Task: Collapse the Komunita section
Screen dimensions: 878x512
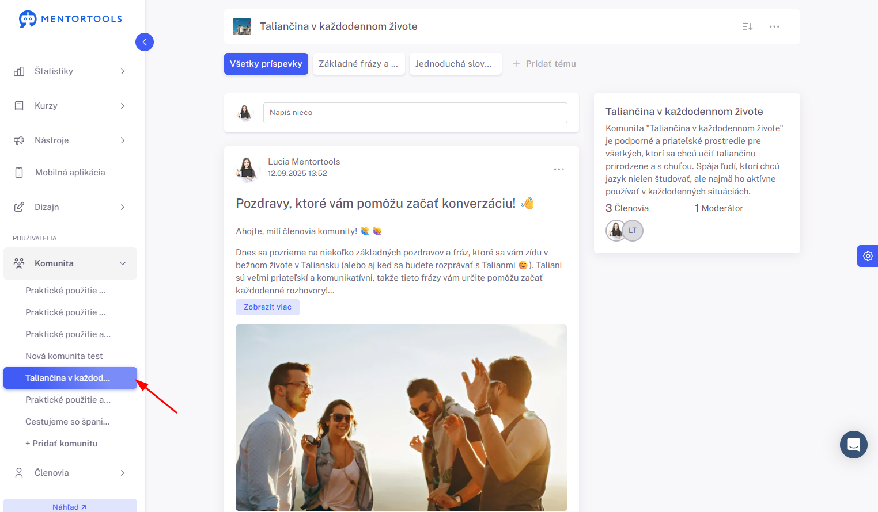Action: click(x=70, y=263)
